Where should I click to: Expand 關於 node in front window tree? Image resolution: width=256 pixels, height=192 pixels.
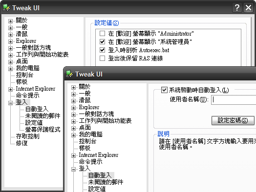(73, 87)
